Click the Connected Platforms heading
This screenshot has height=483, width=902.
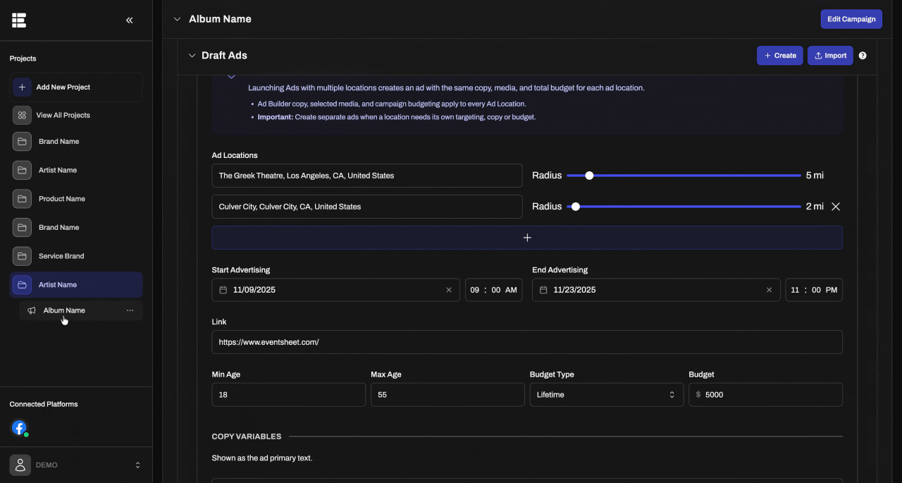44,404
